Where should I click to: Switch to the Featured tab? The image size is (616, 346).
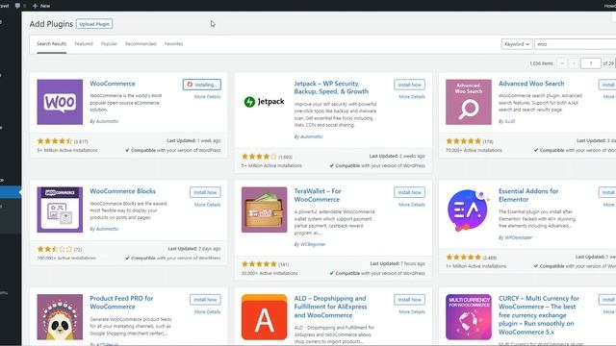pos(84,43)
